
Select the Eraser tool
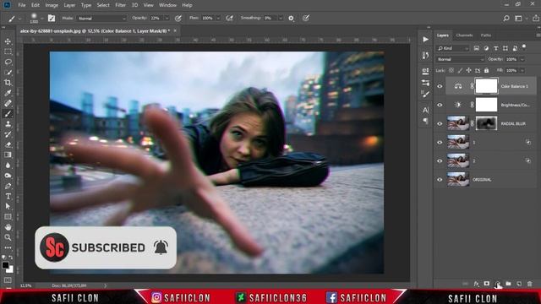point(8,144)
